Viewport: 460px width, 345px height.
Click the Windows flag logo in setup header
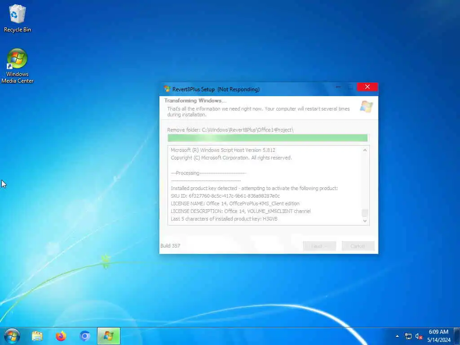coord(366,107)
